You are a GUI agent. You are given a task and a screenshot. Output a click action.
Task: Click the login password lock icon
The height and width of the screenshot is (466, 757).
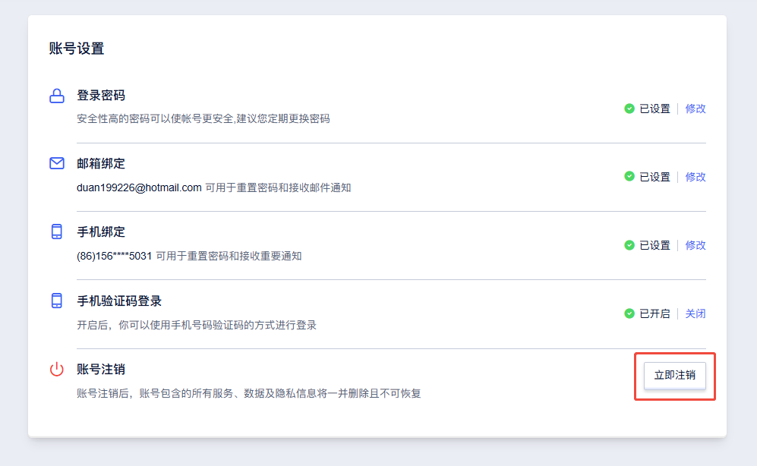pyautogui.click(x=57, y=96)
